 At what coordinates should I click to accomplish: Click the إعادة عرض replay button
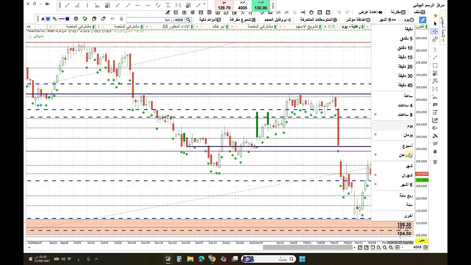tap(370, 12)
